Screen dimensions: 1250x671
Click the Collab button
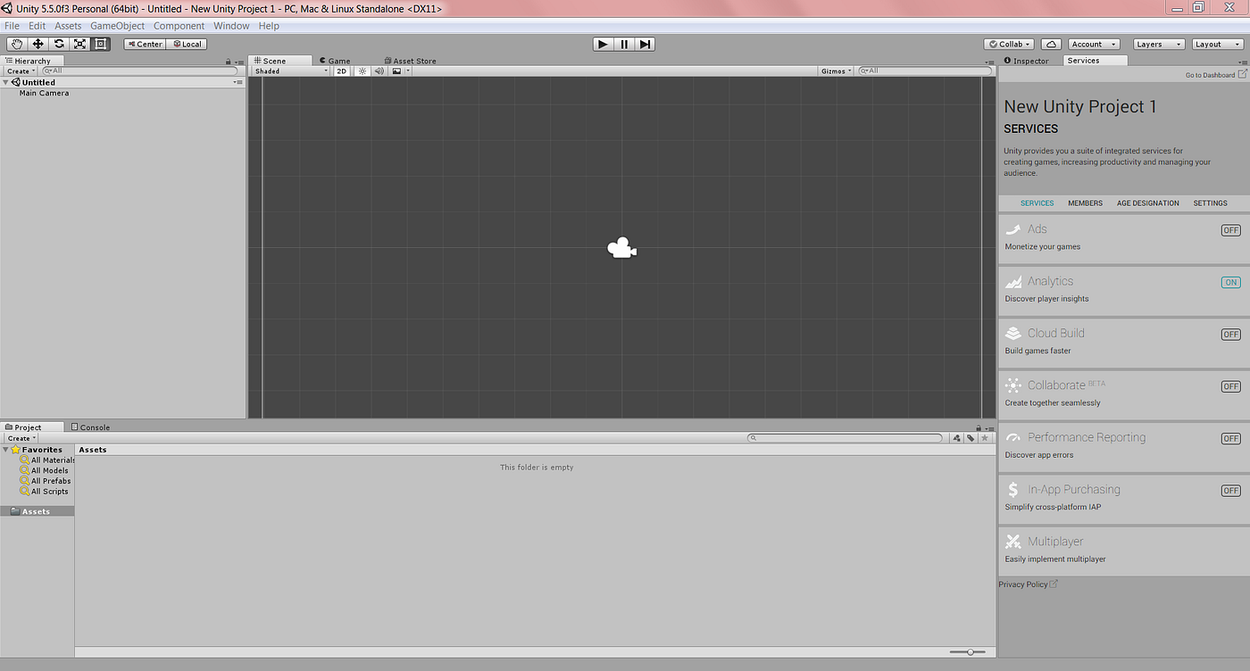tap(1007, 43)
